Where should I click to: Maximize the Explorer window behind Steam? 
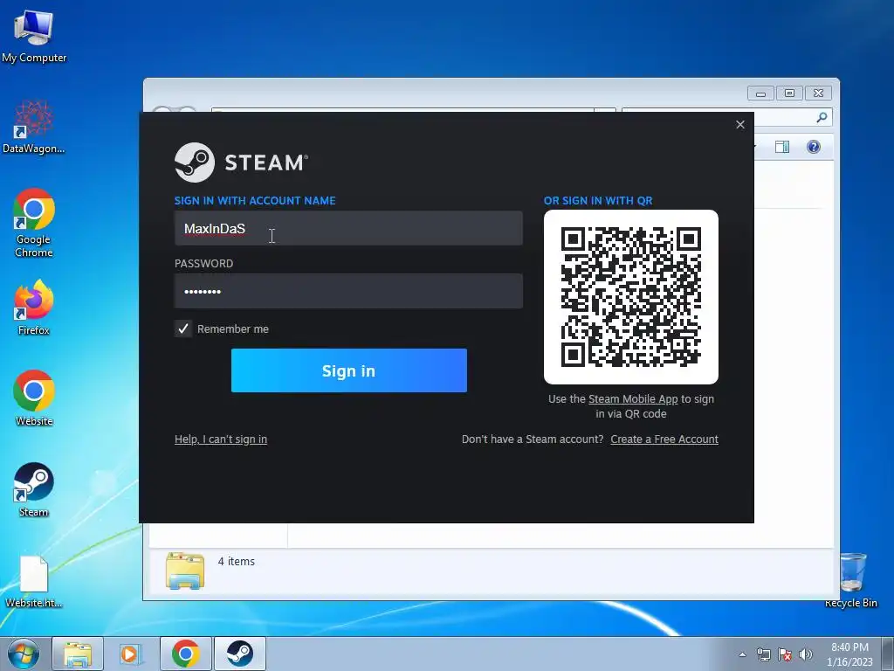click(789, 93)
